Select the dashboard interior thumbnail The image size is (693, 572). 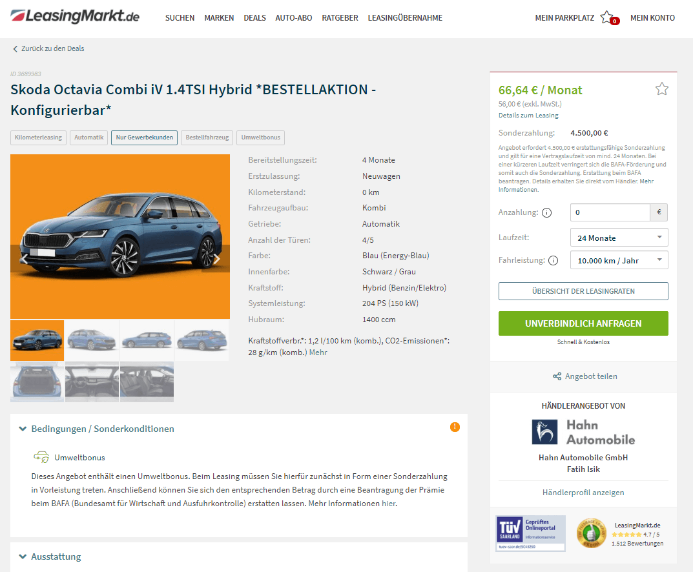pyautogui.click(x=92, y=382)
